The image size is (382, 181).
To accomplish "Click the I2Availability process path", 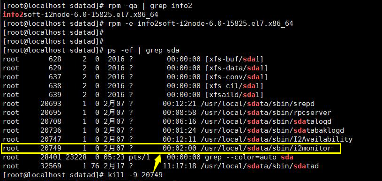I will pyautogui.click(x=277, y=139).
